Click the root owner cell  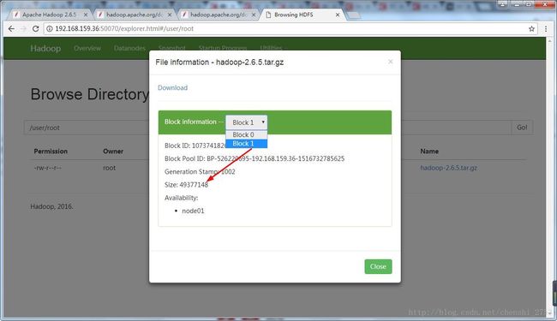110,168
